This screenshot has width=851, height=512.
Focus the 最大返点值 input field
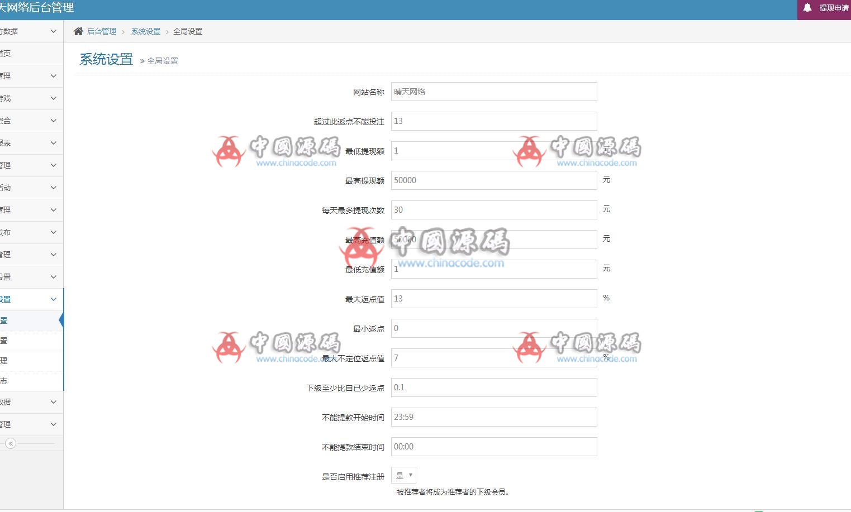tap(494, 299)
